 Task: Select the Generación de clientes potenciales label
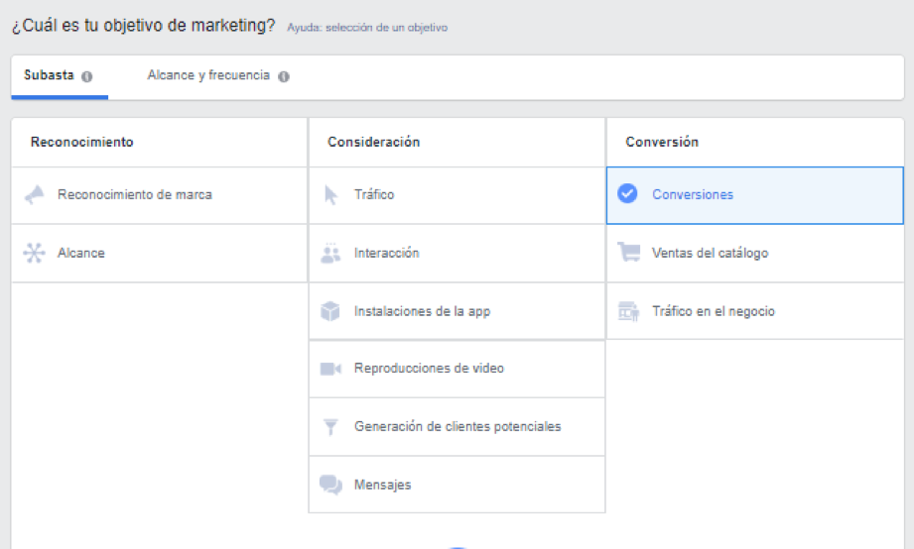pos(457,426)
